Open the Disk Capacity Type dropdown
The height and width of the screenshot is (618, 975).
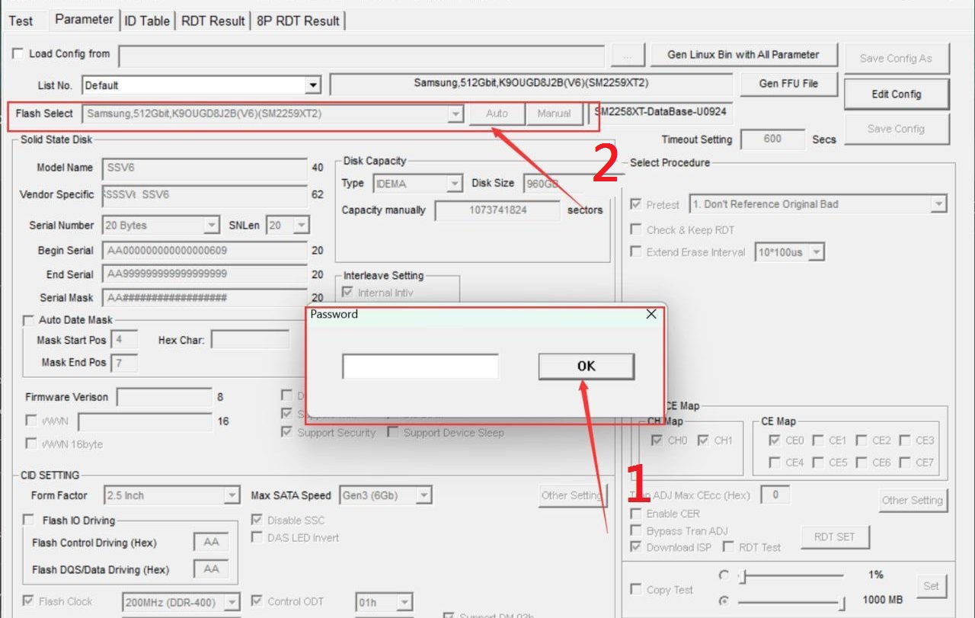(455, 184)
